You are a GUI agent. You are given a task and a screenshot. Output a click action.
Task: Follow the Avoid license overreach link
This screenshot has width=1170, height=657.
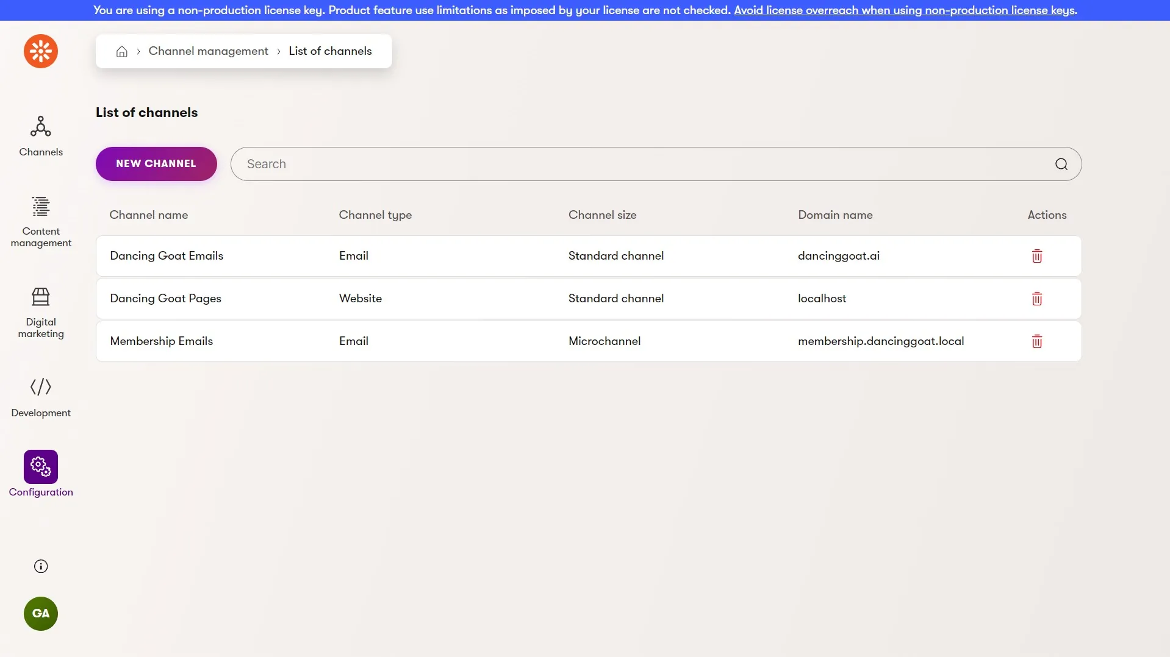tap(905, 10)
